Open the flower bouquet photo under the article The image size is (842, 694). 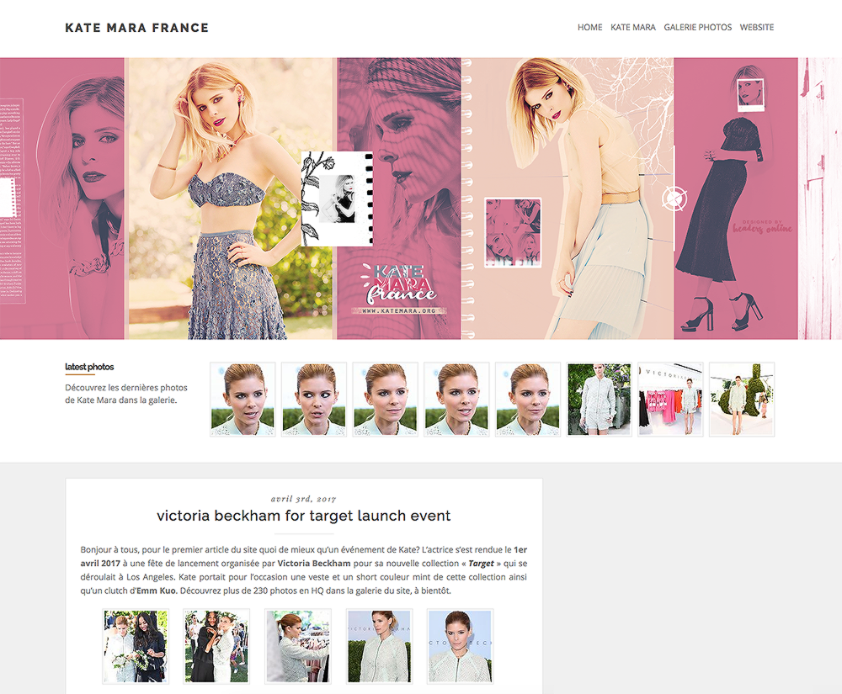[x=136, y=646]
